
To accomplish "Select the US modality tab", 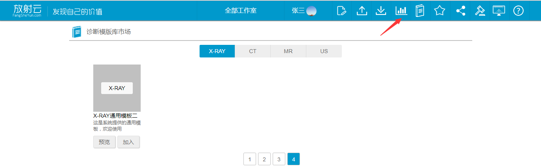I will pyautogui.click(x=324, y=51).
